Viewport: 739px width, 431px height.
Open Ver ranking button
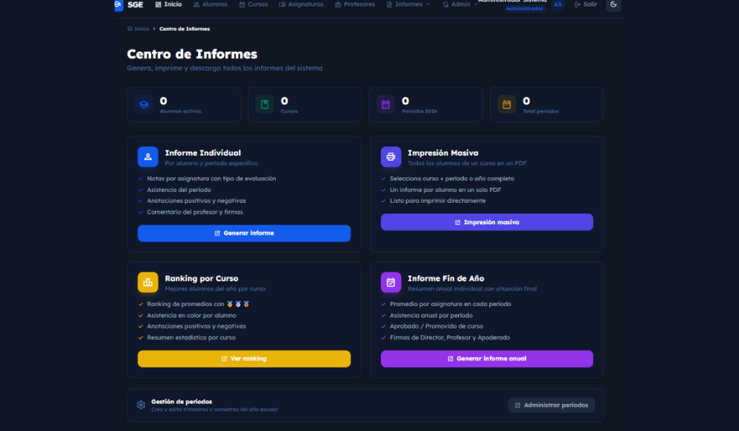pos(244,359)
